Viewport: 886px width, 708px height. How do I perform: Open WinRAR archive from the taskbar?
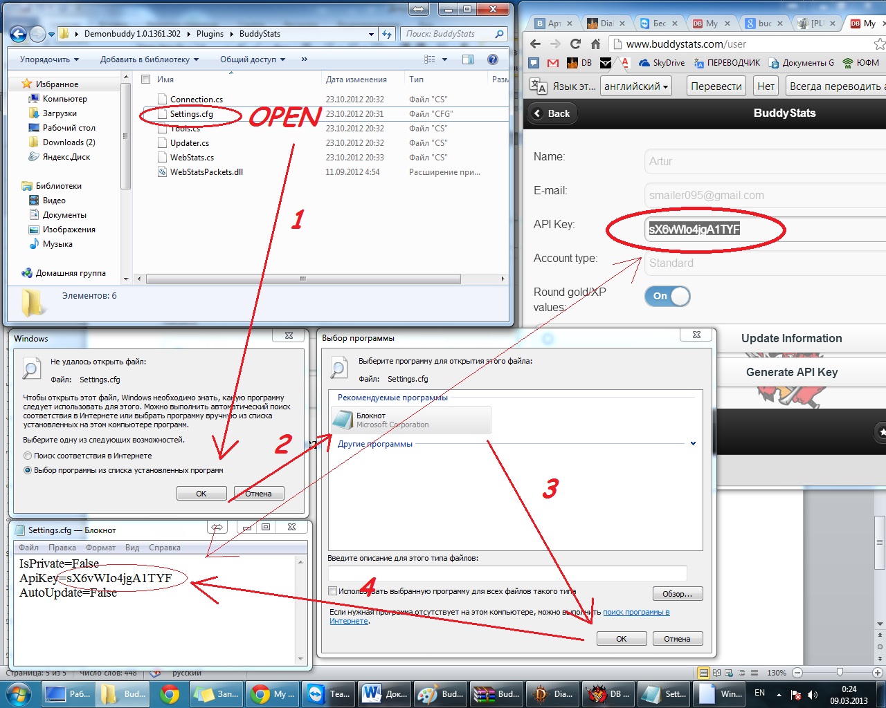click(x=496, y=693)
